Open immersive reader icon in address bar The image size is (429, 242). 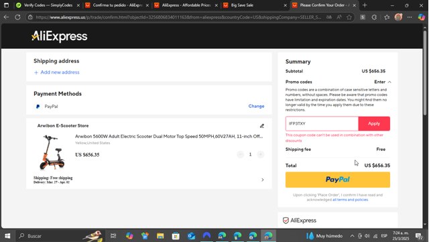click(x=329, y=17)
